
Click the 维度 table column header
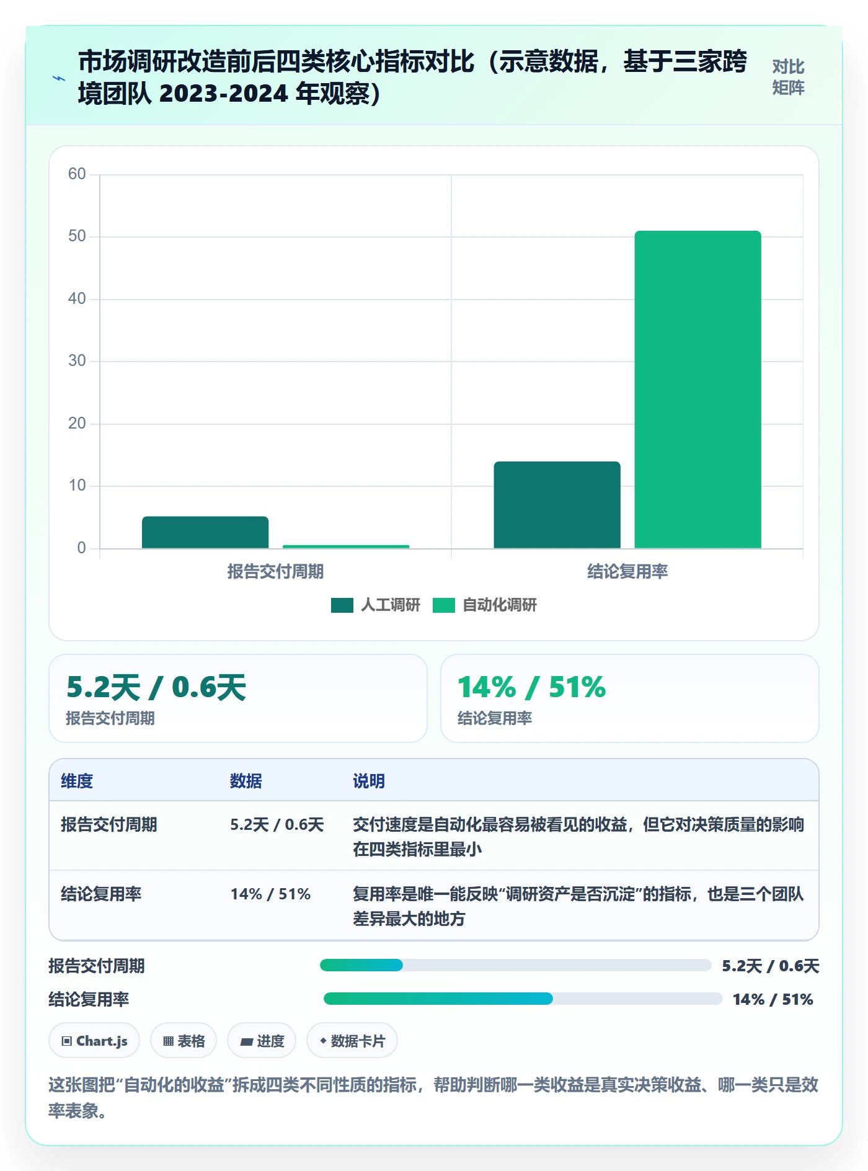[77, 781]
